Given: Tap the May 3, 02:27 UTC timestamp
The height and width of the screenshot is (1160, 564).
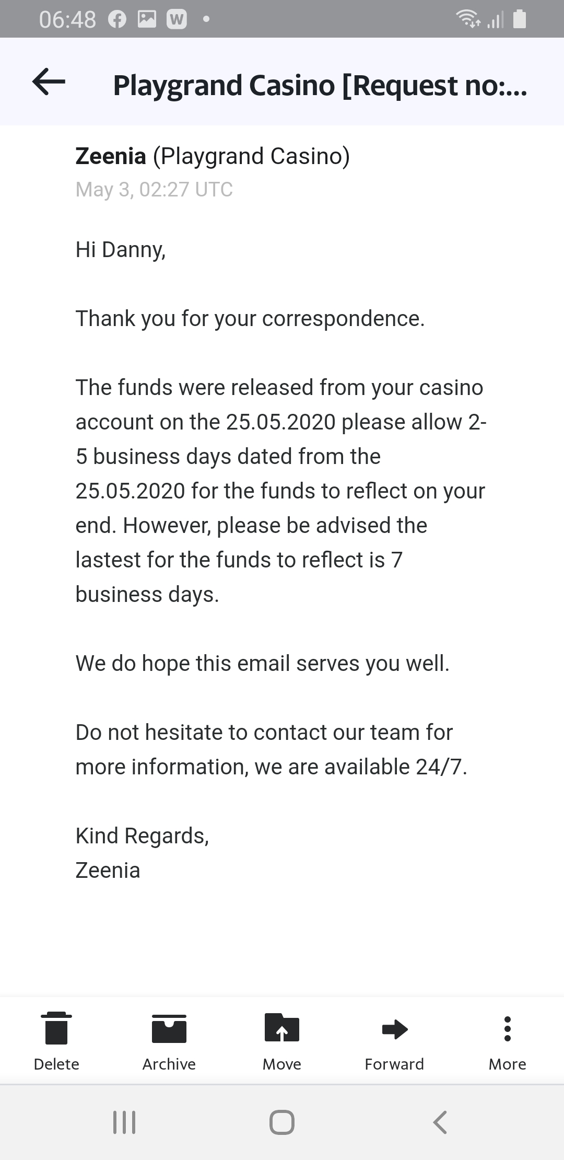Looking at the screenshot, I should pyautogui.click(x=154, y=189).
